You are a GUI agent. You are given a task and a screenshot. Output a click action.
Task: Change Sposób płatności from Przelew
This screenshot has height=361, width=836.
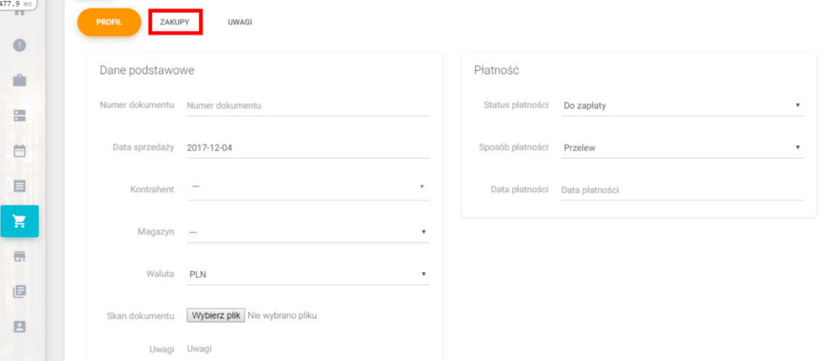[x=682, y=147]
